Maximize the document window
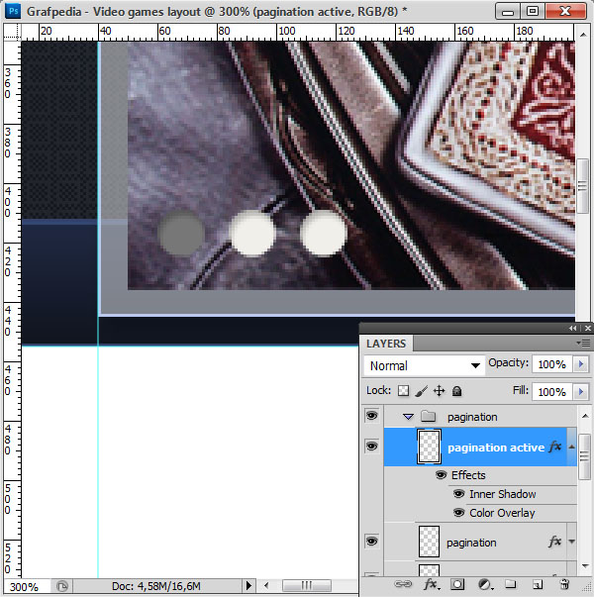594x597 pixels. click(x=532, y=11)
